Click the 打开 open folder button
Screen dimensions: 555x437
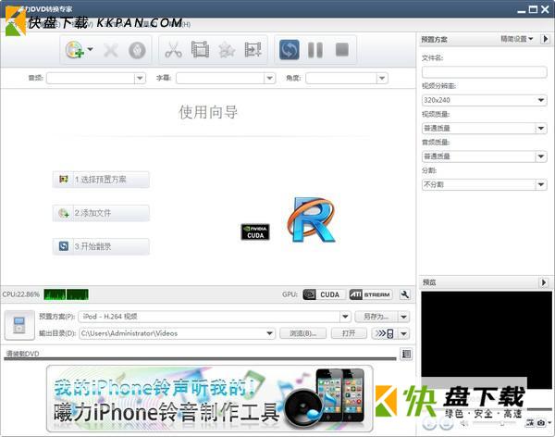point(349,333)
